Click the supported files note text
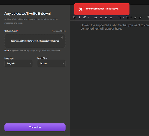Image resolution: width=149 pixels, height=136 pixels. point(32,51)
